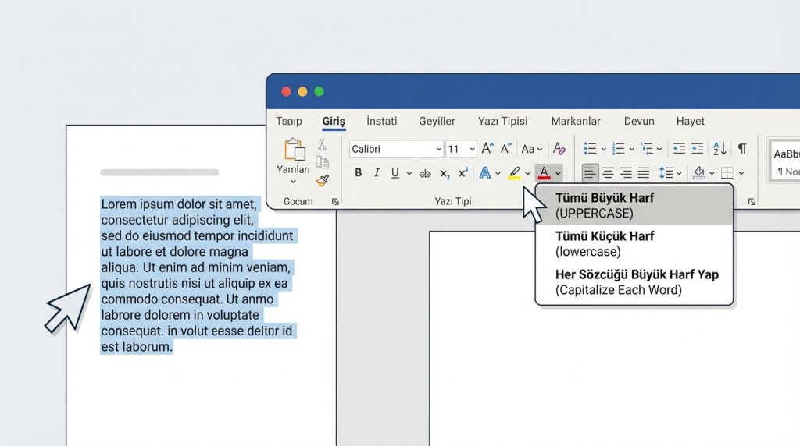The height and width of the screenshot is (446, 800).
Task: Apply italic formatting
Action: pos(377,172)
